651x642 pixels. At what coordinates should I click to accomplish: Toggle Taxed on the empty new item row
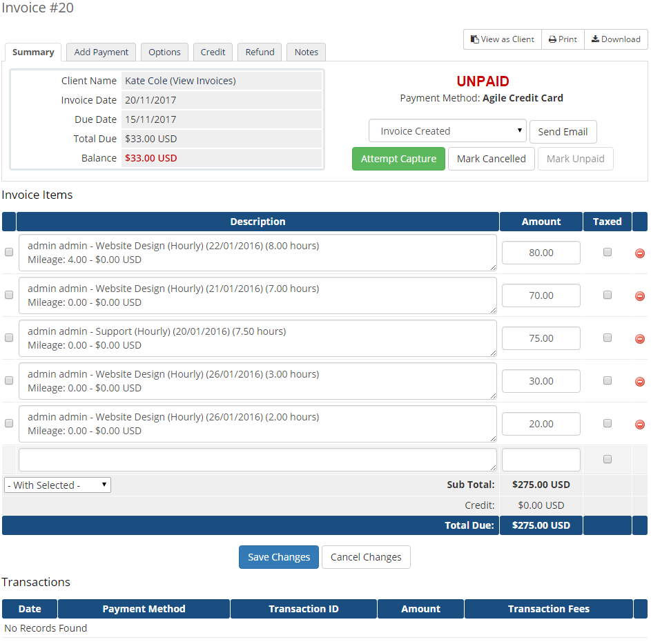point(607,458)
